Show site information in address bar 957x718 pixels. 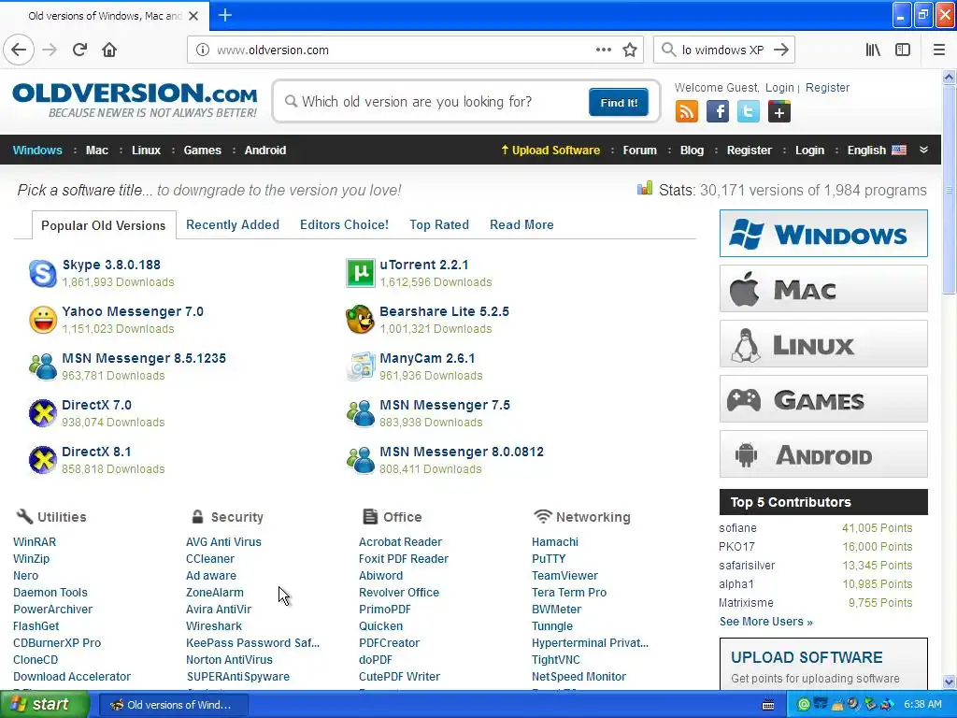point(203,50)
